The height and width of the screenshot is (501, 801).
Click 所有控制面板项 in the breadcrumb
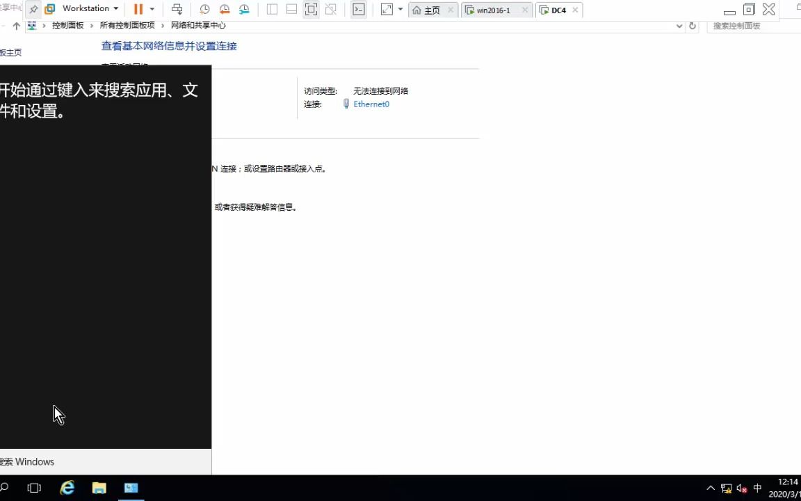(x=127, y=25)
